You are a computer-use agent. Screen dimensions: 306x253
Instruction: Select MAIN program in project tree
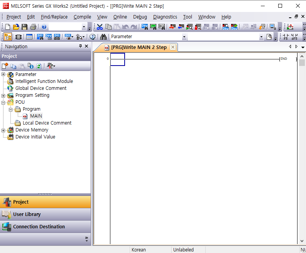pos(36,116)
